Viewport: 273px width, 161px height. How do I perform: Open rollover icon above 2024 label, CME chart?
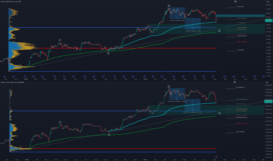(144, 76)
